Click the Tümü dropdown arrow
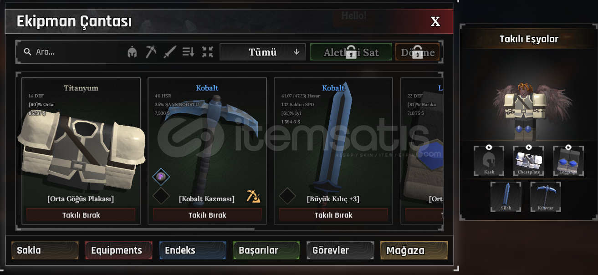This screenshot has height=275, width=598. (296, 52)
